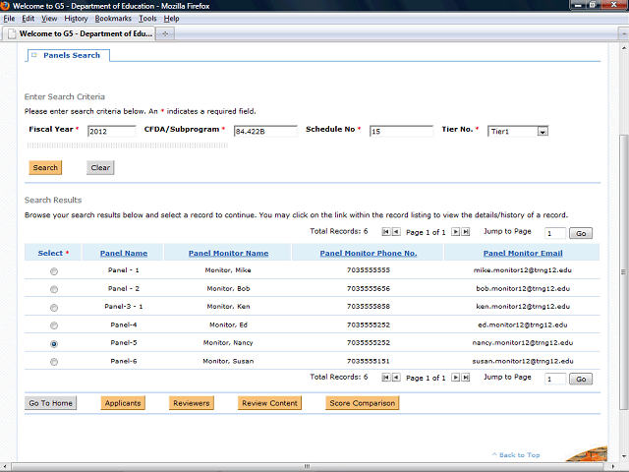This screenshot has height=472, width=629.
Task: Click the Score Comparison button
Action: [x=362, y=403]
